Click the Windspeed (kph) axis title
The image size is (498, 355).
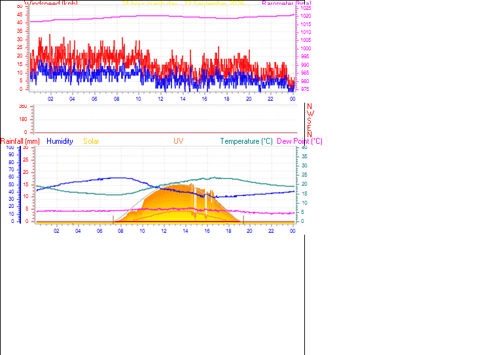pos(51,3)
